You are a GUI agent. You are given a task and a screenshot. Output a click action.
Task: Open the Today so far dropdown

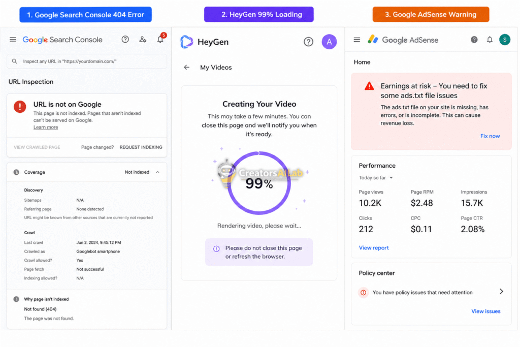(376, 178)
